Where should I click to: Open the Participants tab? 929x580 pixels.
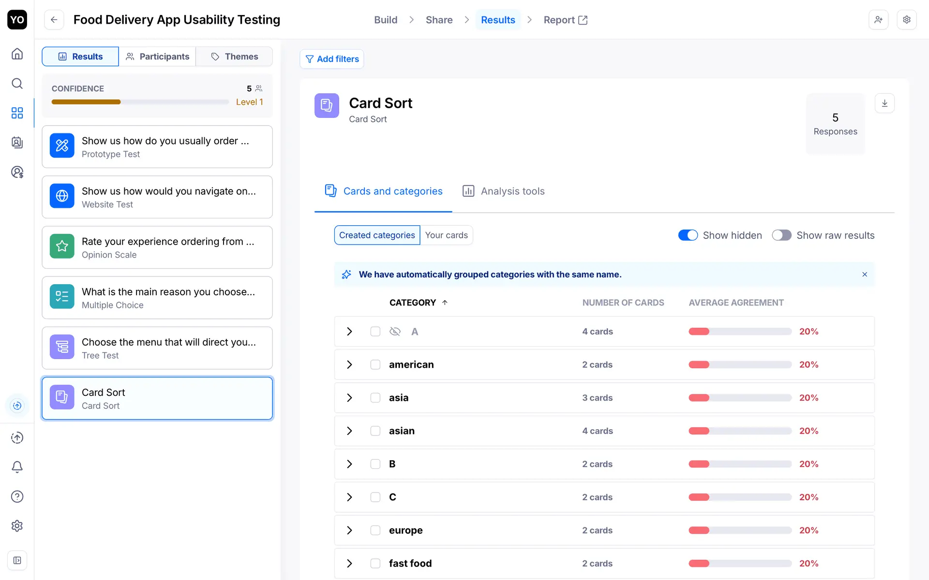[157, 57]
